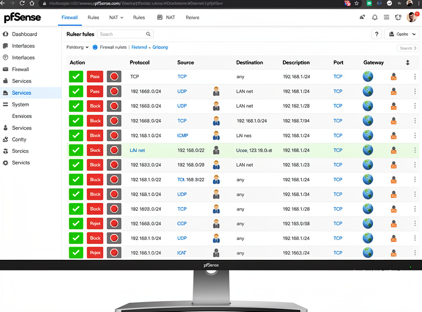Click the browser home icon
This screenshot has width=422, height=312.
[x=32, y=4]
